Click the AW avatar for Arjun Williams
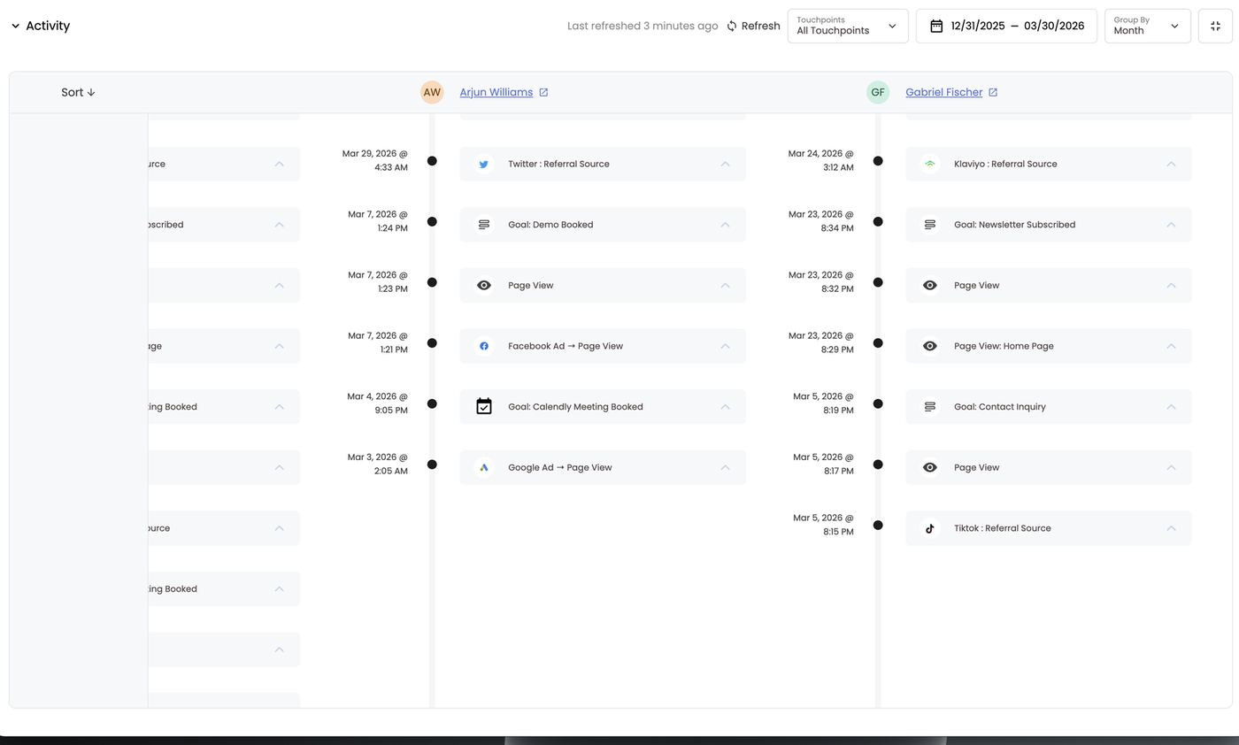 click(432, 92)
